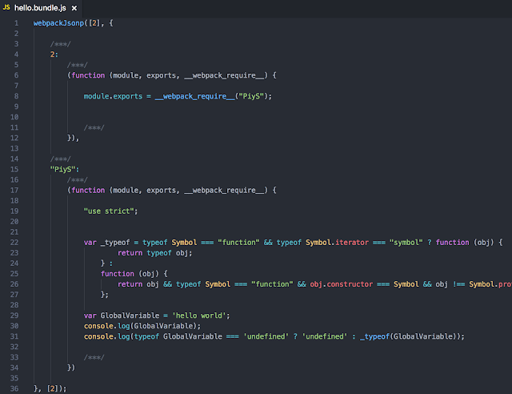
Task: Select the hello.bundle.js tab
Action: tap(40, 8)
